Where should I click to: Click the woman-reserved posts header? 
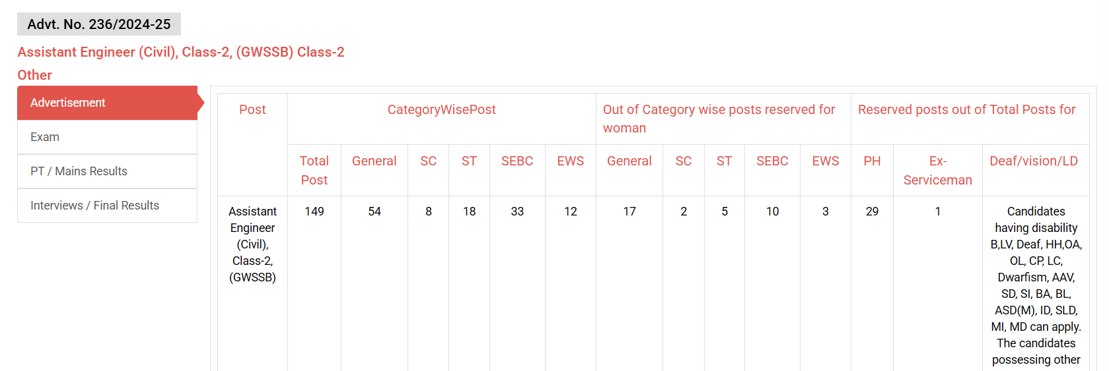[x=719, y=119]
